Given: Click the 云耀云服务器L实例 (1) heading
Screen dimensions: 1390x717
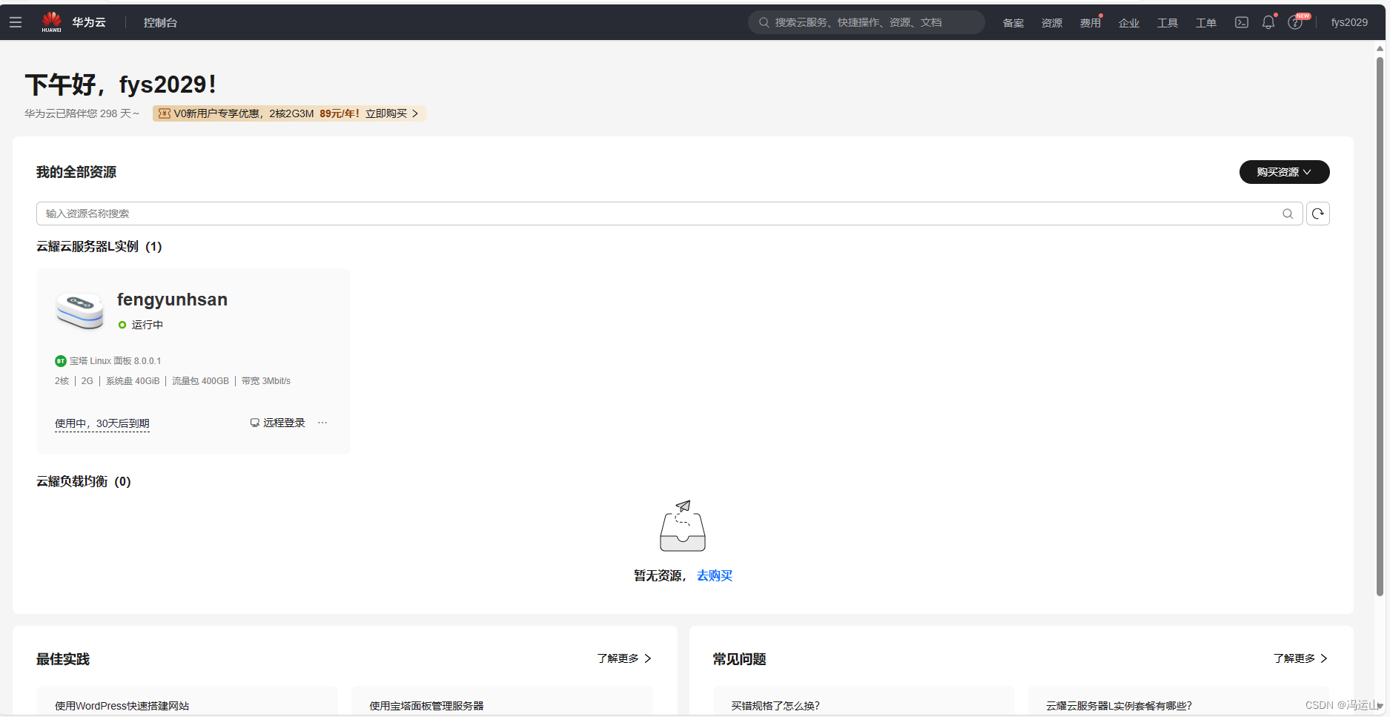Looking at the screenshot, I should click(x=99, y=246).
